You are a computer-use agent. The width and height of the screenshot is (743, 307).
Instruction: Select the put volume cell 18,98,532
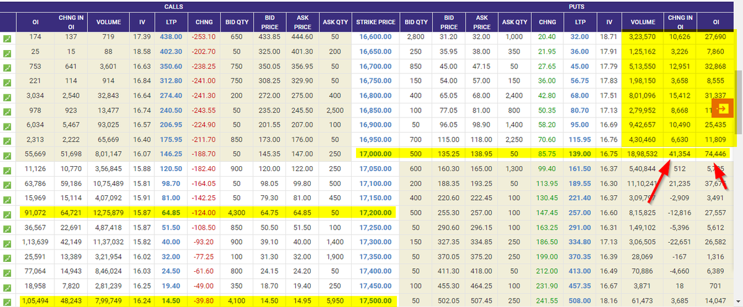pos(643,154)
